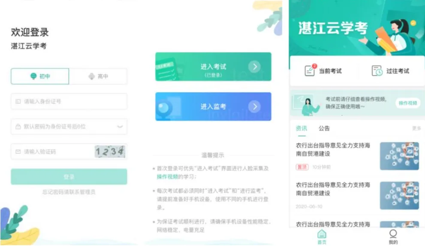The image size is (425, 246).
Task: Switch to the 公告 tab
Action: coord(324,128)
